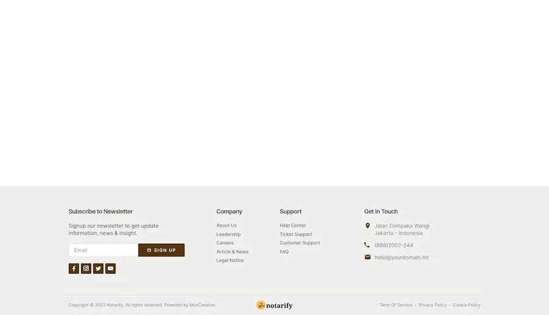Click the Subscribe to Newsletter heading
Viewport: 549px width, 315px height.
101,211
